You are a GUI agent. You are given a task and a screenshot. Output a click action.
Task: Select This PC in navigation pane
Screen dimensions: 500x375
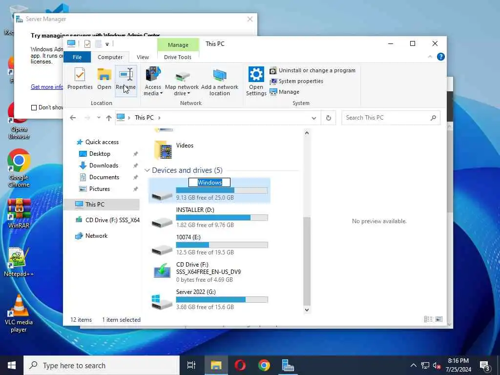click(102, 205)
